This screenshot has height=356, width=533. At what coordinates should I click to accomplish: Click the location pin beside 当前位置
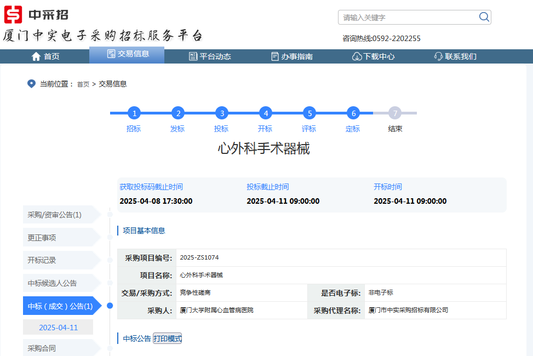[31, 83]
